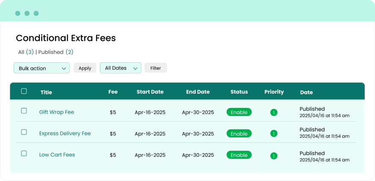Open the Express Delivery Fee link
The height and width of the screenshot is (181, 375).
click(x=65, y=133)
